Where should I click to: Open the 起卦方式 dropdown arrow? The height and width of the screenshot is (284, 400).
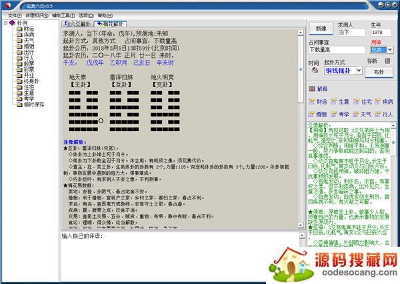(359, 71)
